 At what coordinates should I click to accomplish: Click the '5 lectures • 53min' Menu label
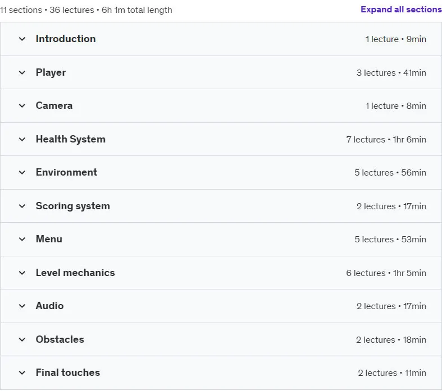coord(390,240)
